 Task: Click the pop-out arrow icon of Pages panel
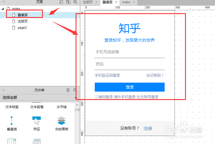(4, 2)
